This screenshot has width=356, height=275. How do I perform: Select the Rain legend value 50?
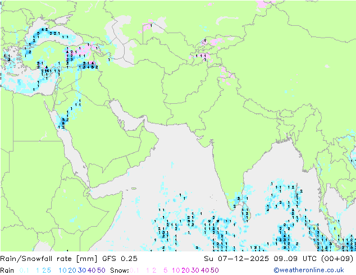(101, 271)
